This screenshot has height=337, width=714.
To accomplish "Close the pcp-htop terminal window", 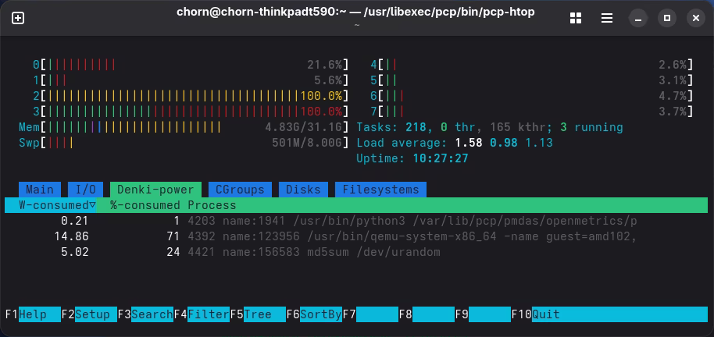I will tap(695, 18).
